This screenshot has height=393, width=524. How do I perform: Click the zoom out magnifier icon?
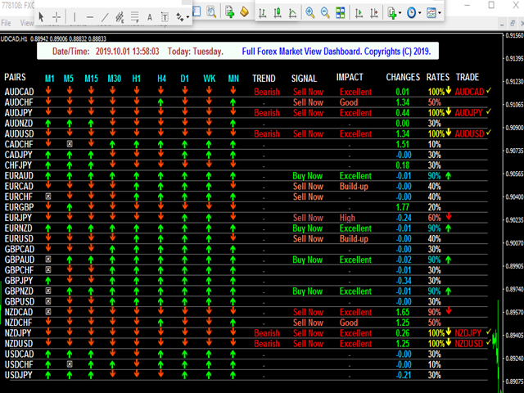[x=326, y=12]
